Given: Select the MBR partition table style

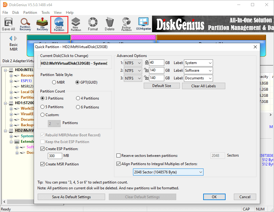Looking at the screenshot, I should tap(54, 82).
